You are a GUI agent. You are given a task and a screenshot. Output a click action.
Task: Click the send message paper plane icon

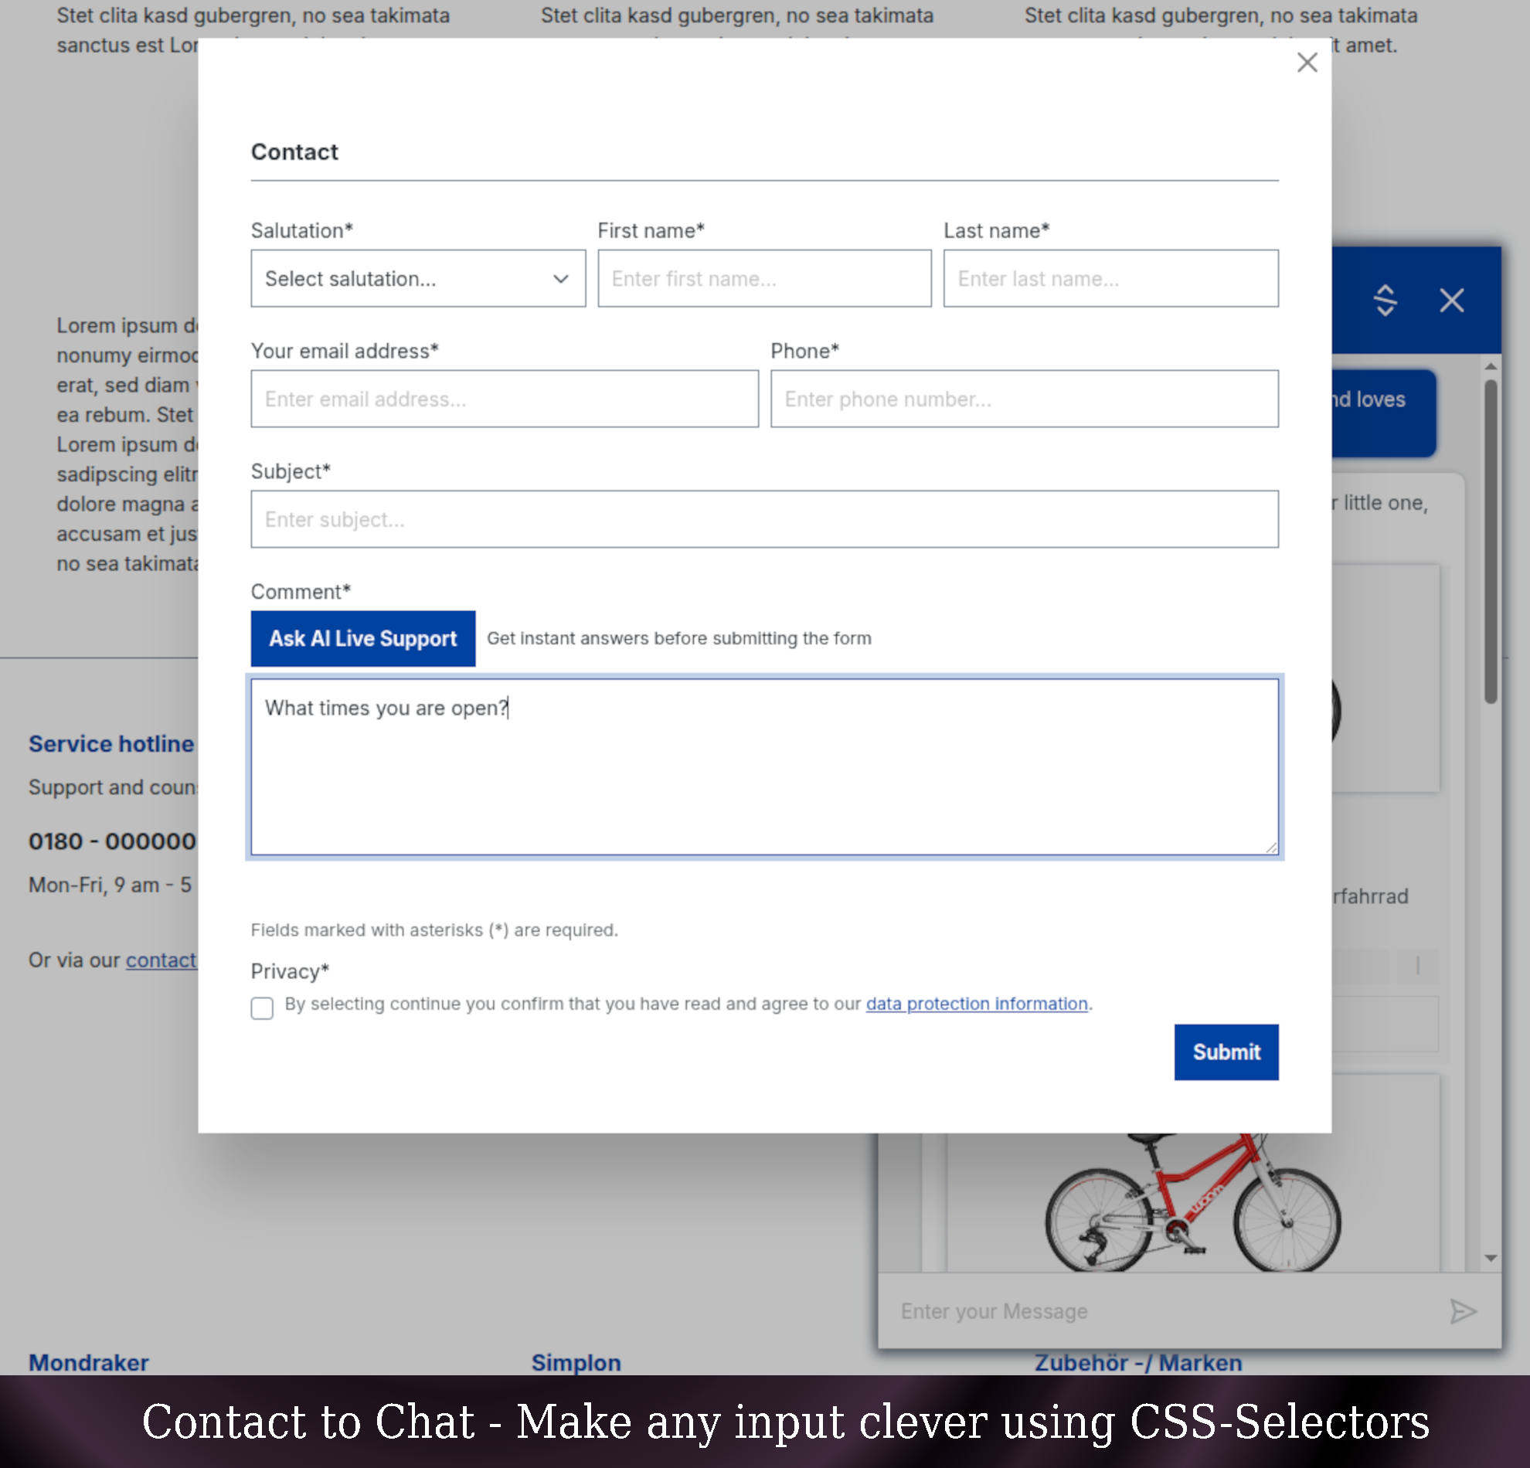tap(1462, 1311)
